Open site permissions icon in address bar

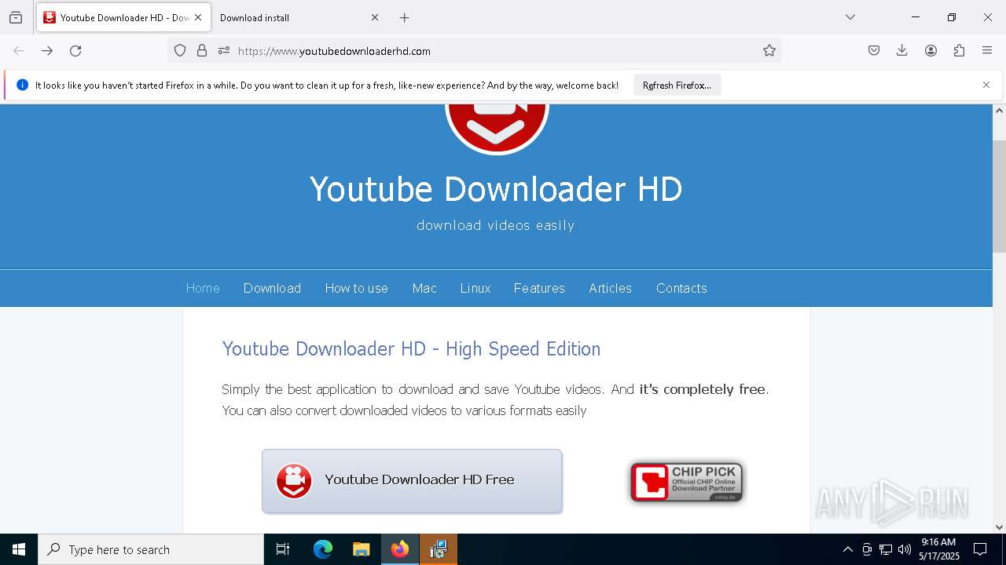point(224,51)
